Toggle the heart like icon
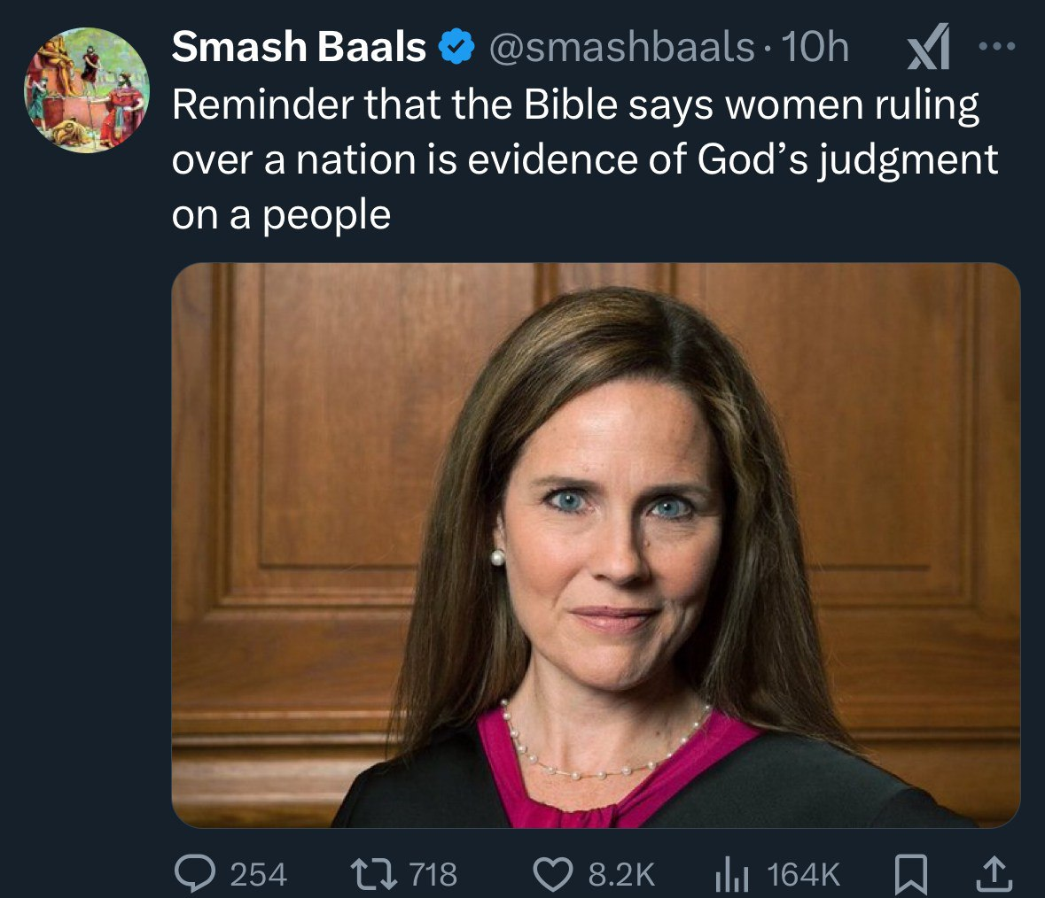Image resolution: width=1045 pixels, height=898 pixels. tap(553, 874)
